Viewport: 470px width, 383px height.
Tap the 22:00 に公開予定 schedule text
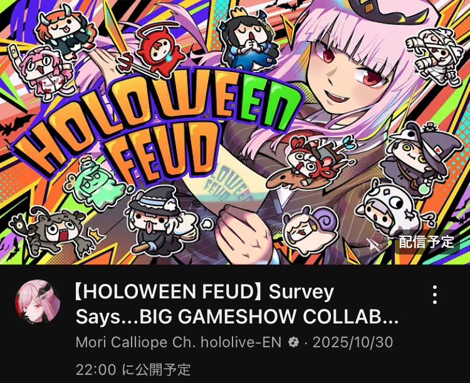[x=133, y=369]
